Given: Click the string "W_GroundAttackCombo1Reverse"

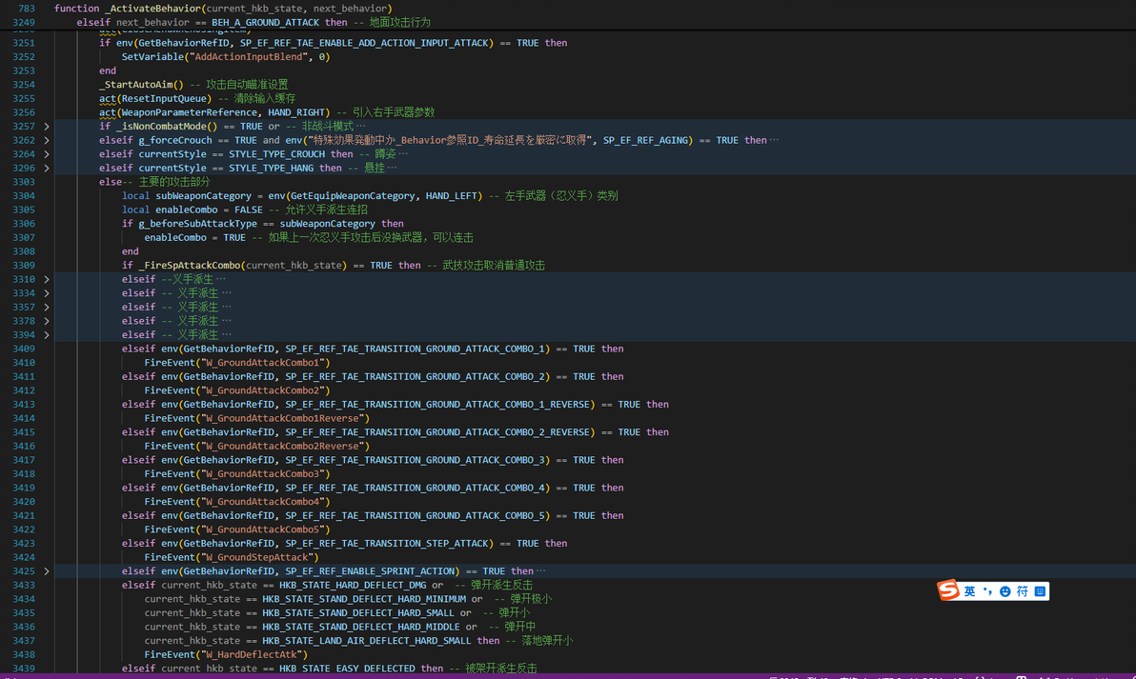Looking at the screenshot, I should tap(285, 418).
